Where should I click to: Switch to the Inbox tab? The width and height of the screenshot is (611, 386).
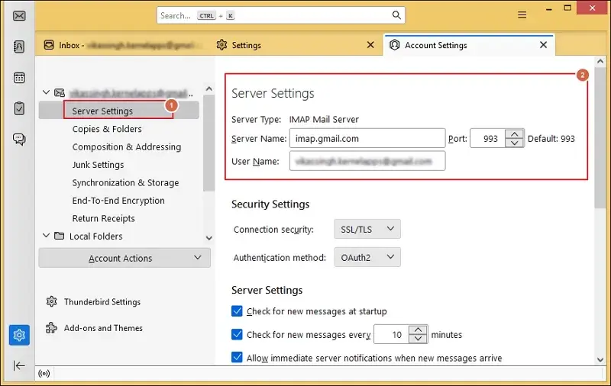tap(124, 45)
